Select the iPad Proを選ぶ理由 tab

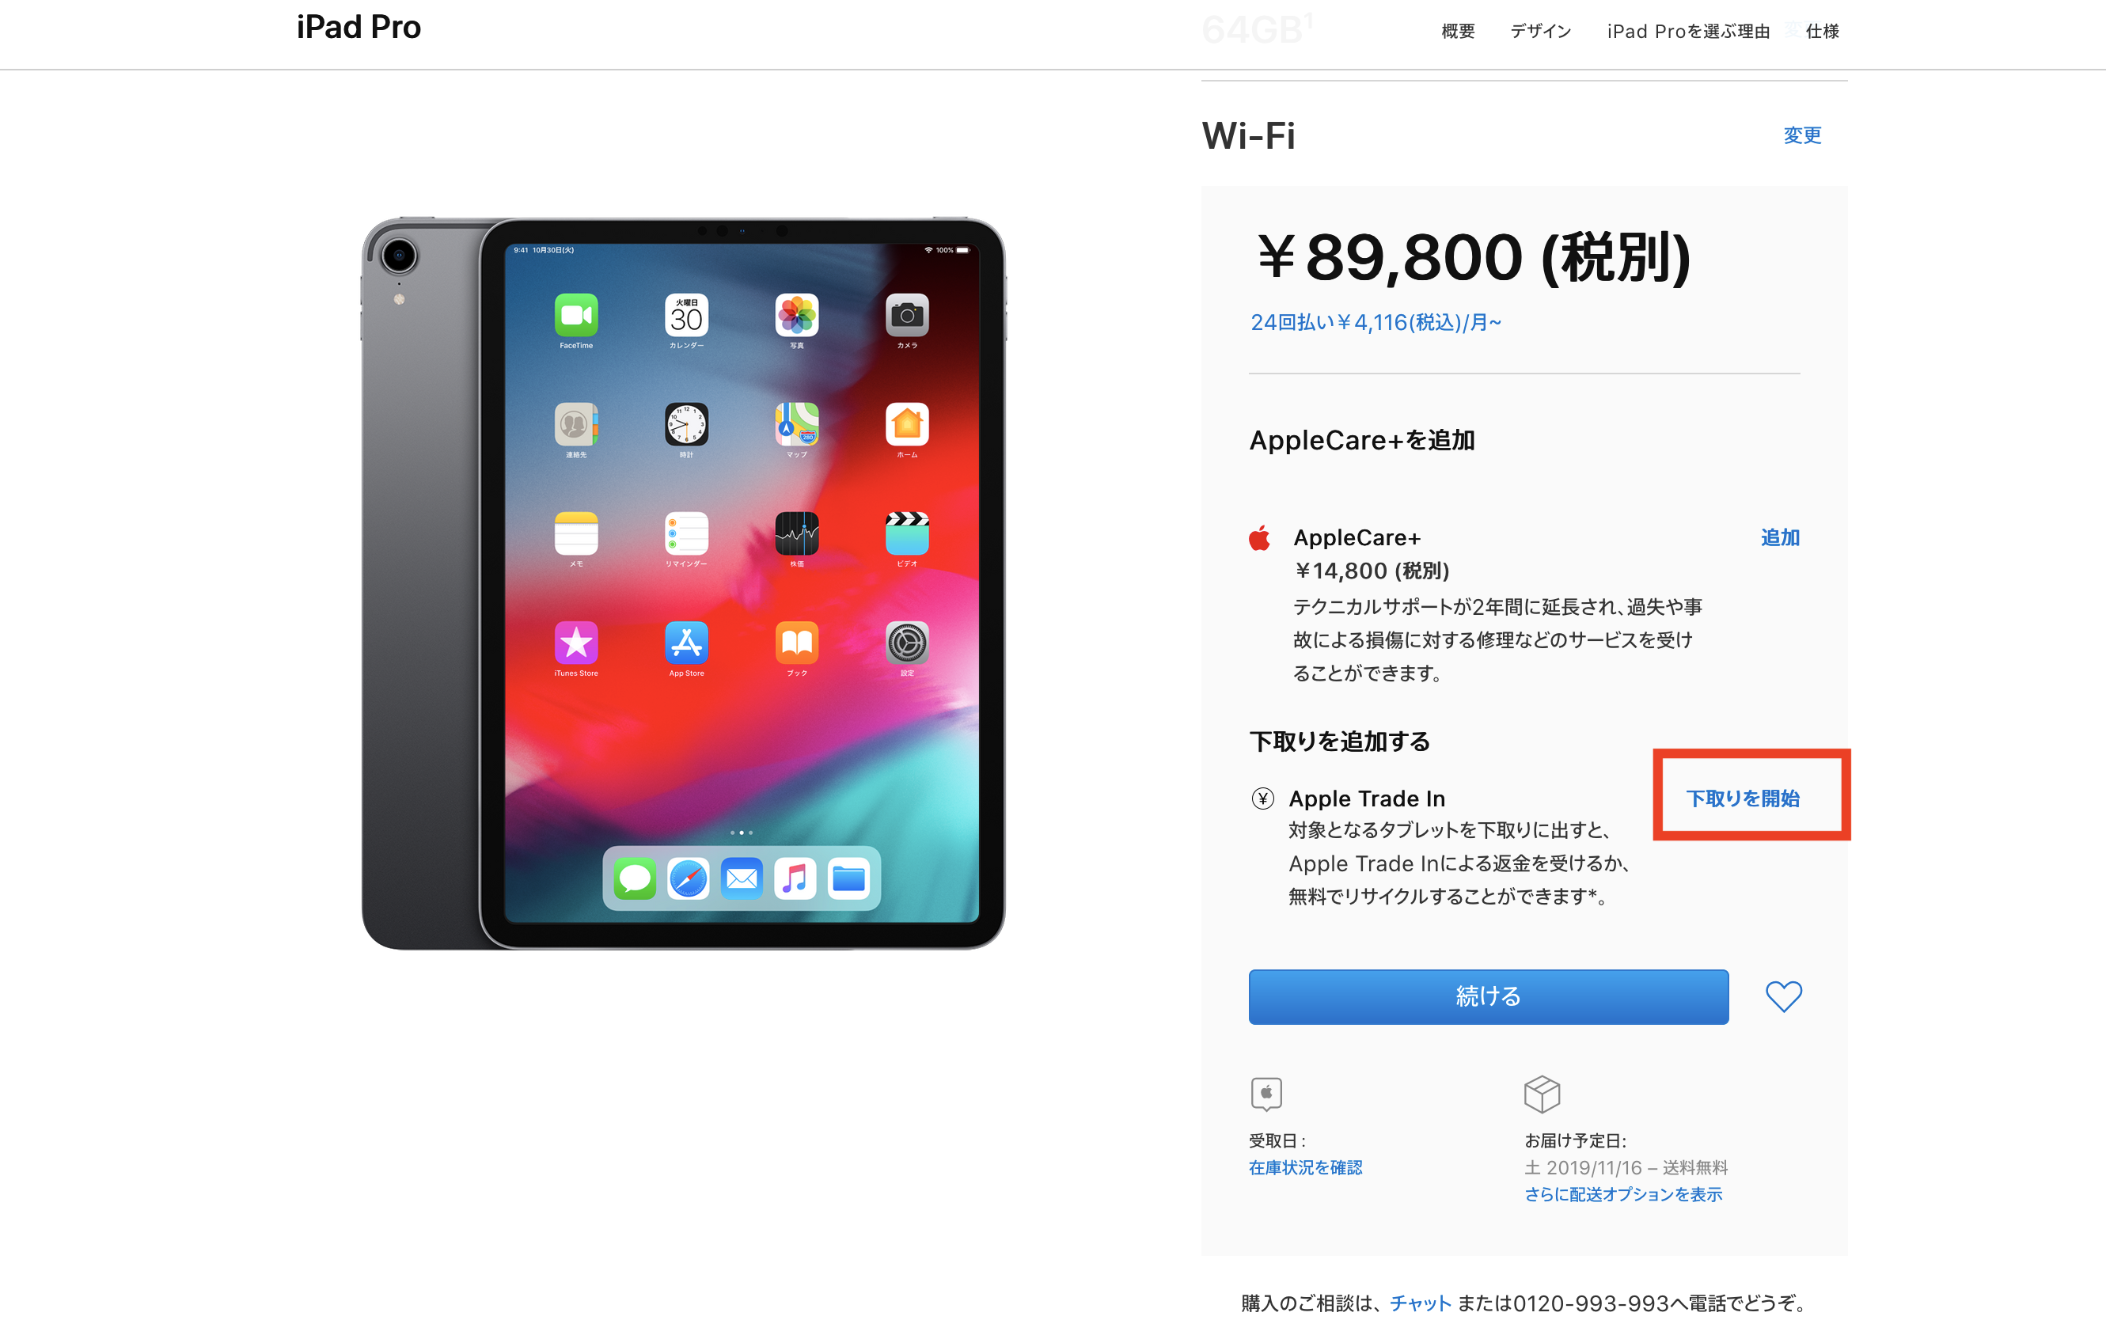click(1688, 32)
